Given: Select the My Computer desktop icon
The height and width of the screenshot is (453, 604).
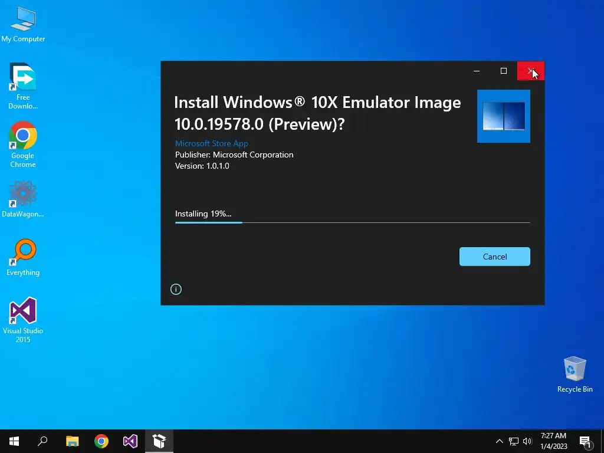Looking at the screenshot, I should pos(23,24).
